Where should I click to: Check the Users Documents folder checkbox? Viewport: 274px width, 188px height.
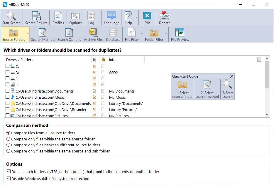[7, 91]
